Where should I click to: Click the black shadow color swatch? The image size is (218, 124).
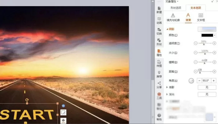coord(207,35)
